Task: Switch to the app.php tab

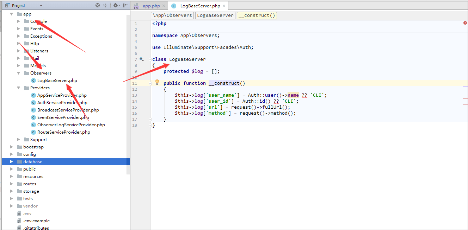Action: (151, 6)
